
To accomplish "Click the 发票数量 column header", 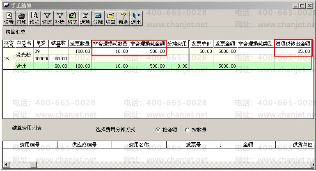I will tap(80, 44).
